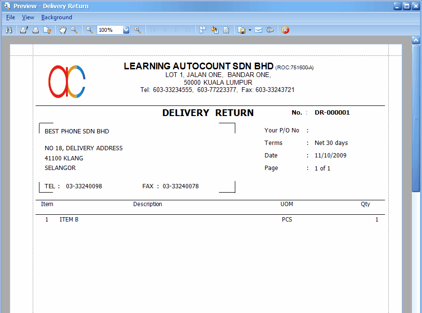Click the Zoom In magnifier icon

point(138,30)
